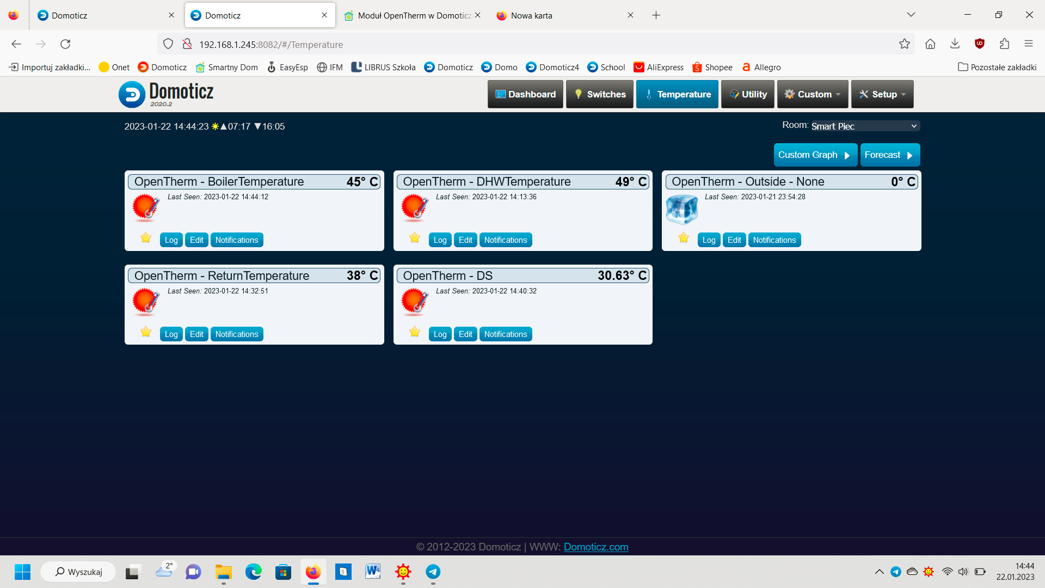Open the Room selector showing Smart Piec
Screen dimensions: 1045x588
coord(865,126)
